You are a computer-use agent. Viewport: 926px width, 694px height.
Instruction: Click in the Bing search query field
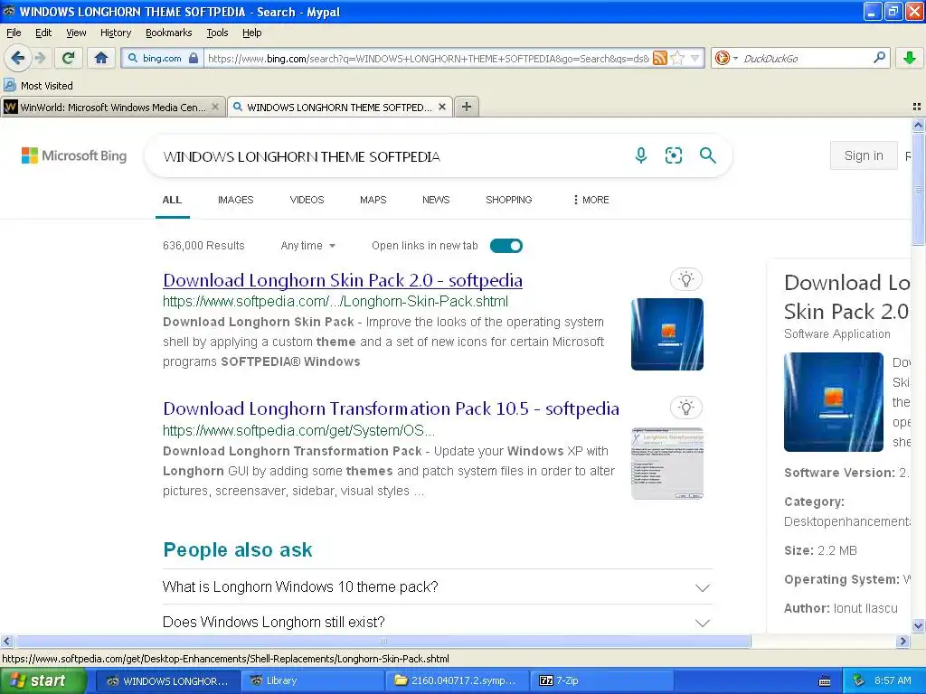pos(390,156)
